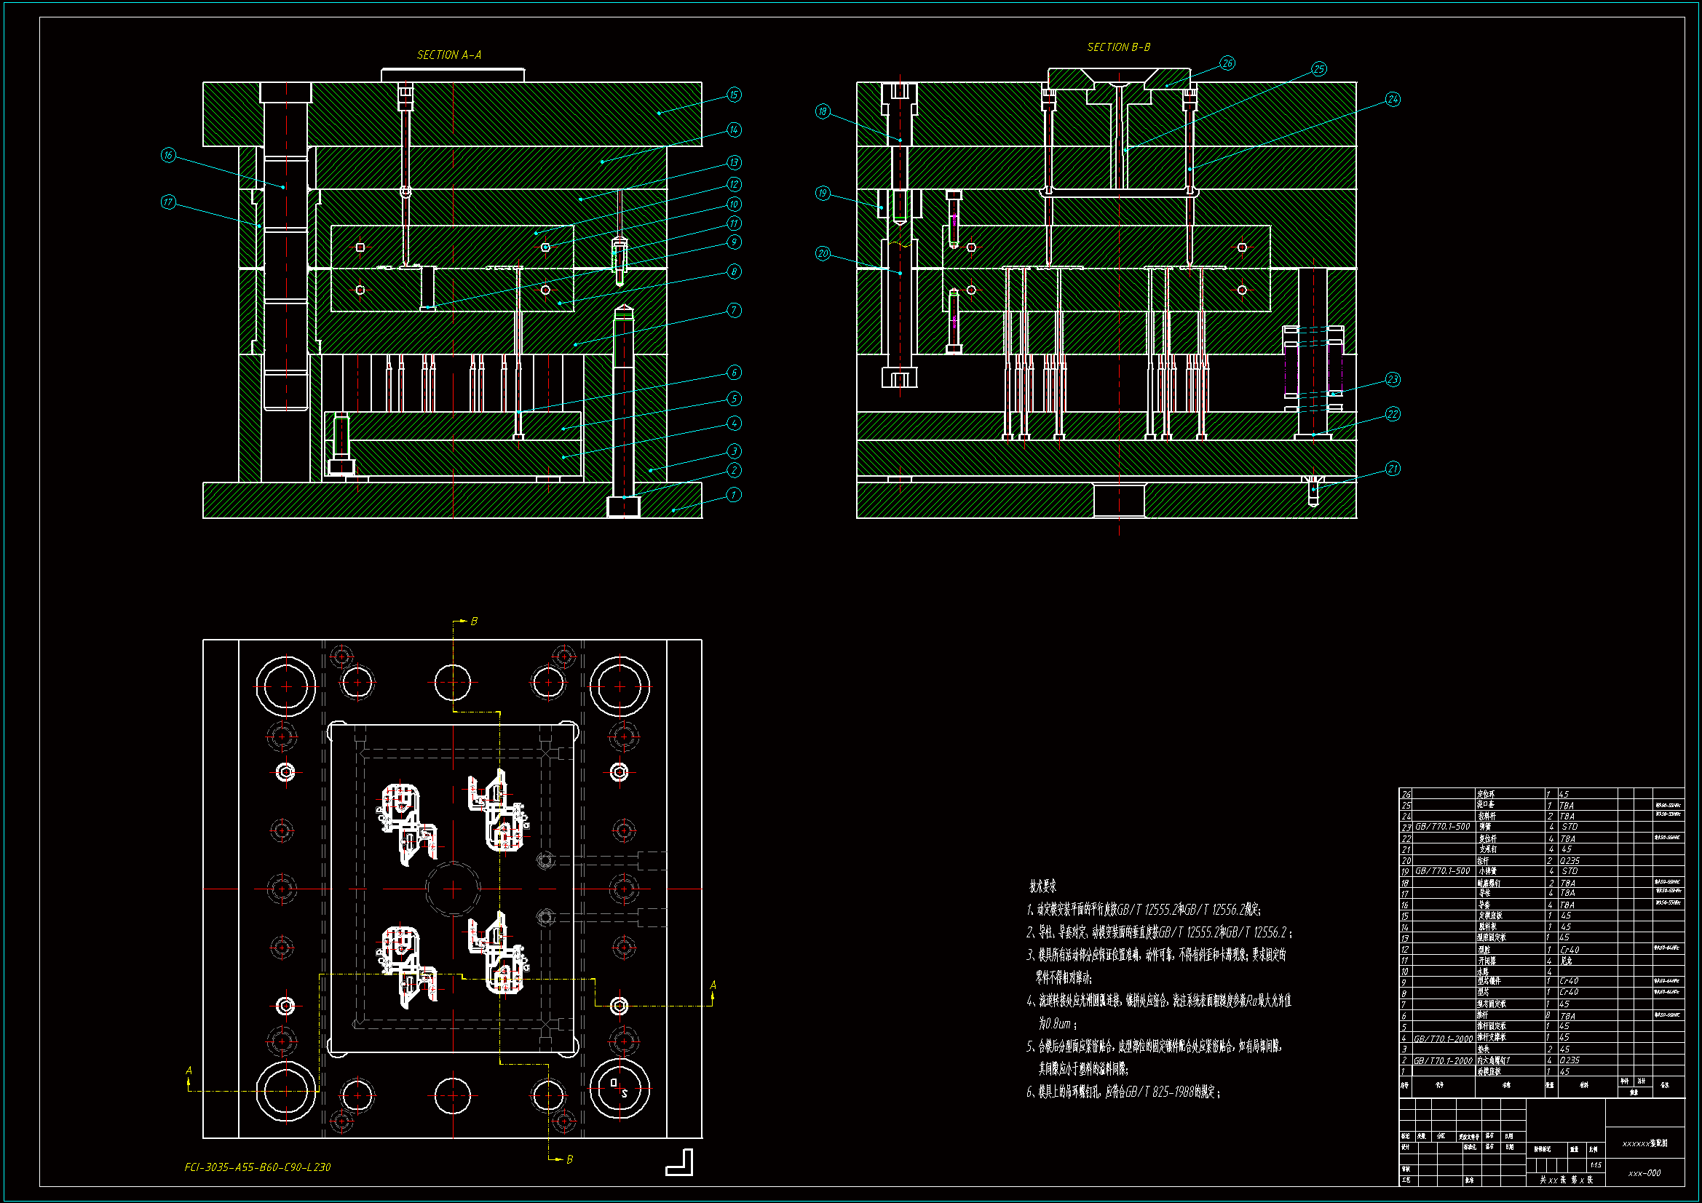
Task: Click GB/T70.1-500 standard in row 23
Action: pyautogui.click(x=1442, y=827)
